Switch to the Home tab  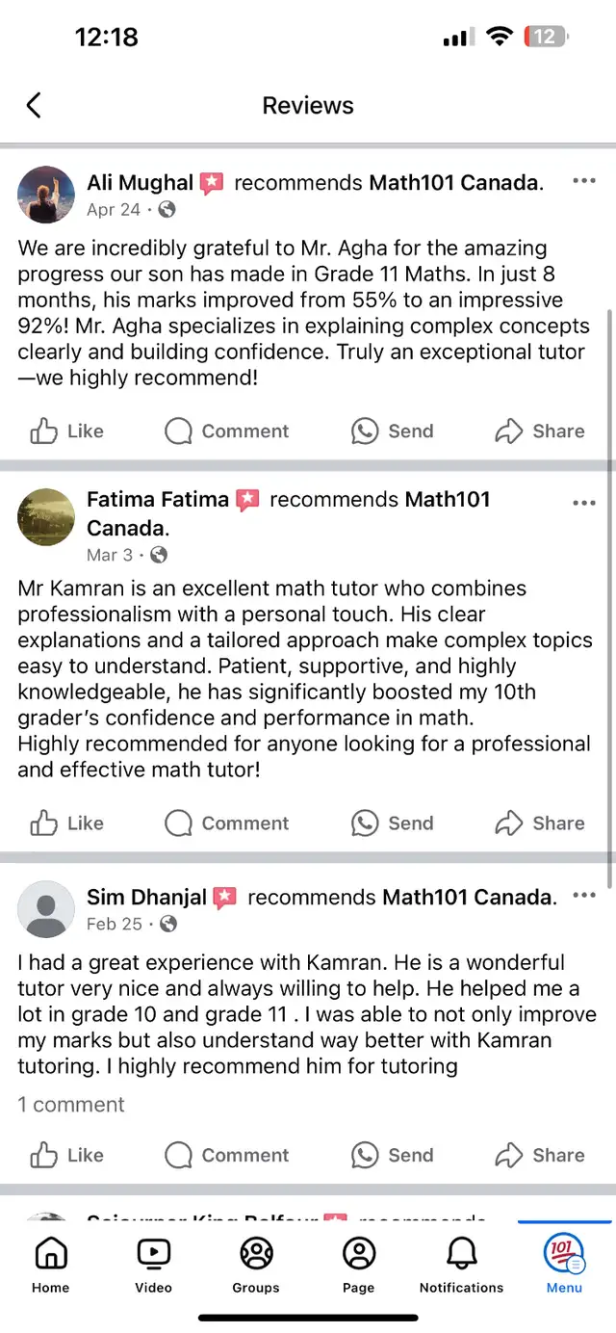click(x=50, y=1264)
